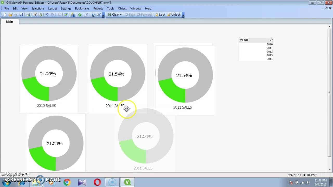Image resolution: width=333 pixels, height=187 pixels.
Task: Select the Main sheet tab
Action: pyautogui.click(x=10, y=22)
